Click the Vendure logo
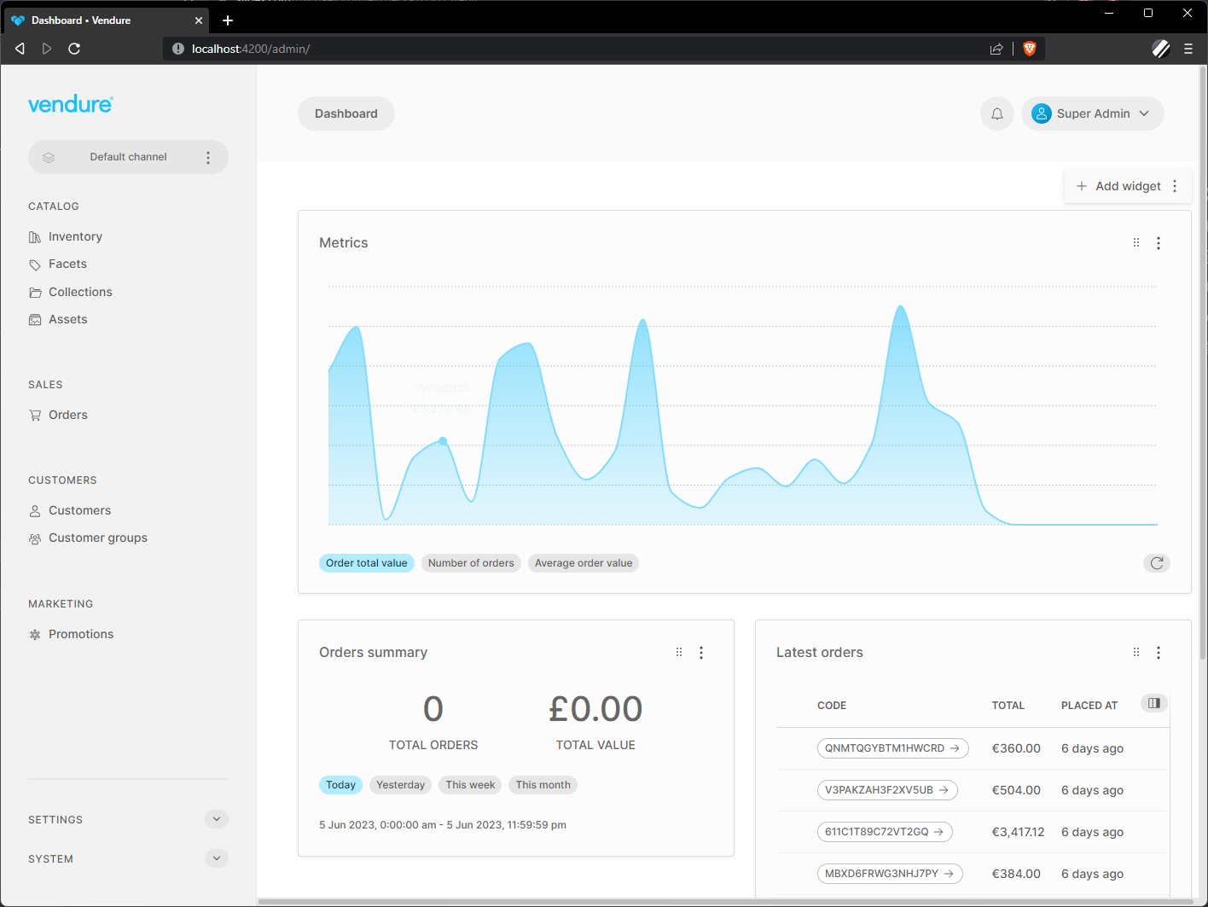Screen dimensions: 1208x907 (71, 104)
